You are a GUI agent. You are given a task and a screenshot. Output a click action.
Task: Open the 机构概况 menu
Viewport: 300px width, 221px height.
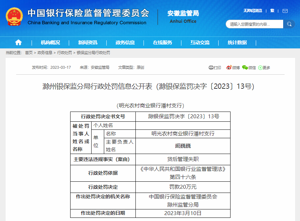(x=50, y=42)
